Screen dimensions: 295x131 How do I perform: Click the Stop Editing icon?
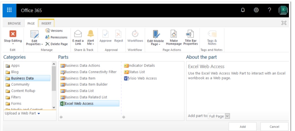pyautogui.click(x=13, y=34)
